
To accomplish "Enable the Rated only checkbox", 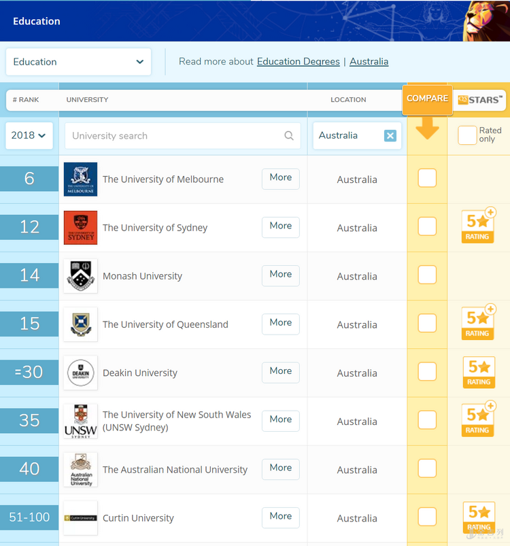I will (x=467, y=135).
